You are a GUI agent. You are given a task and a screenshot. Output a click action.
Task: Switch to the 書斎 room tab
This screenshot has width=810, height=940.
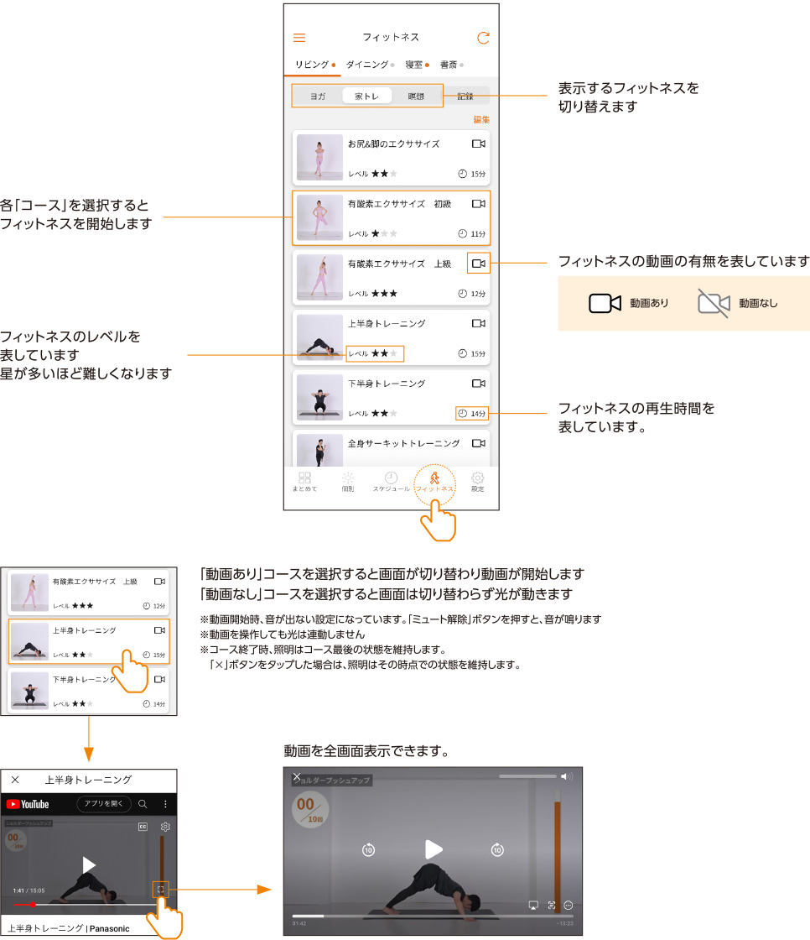pos(452,64)
